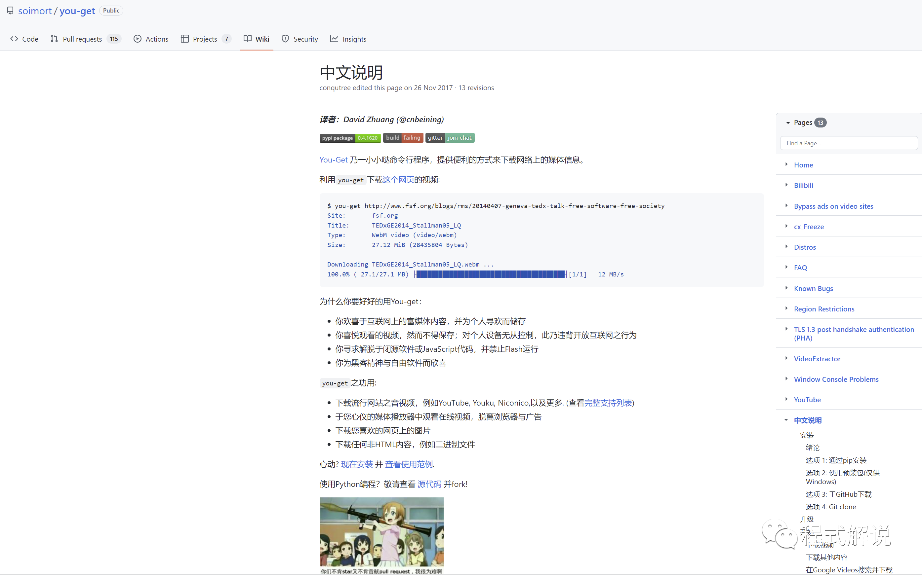The height and width of the screenshot is (576, 922).
Task: Click the pypi package version badge
Action: (x=350, y=138)
